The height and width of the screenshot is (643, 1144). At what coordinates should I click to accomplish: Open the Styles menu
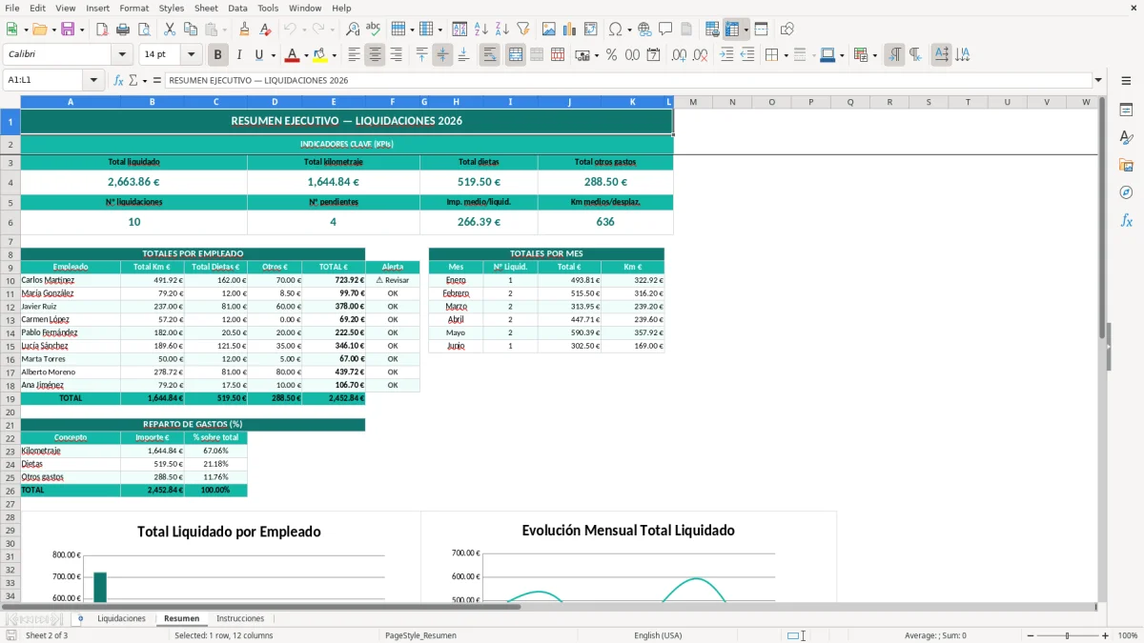(x=172, y=8)
